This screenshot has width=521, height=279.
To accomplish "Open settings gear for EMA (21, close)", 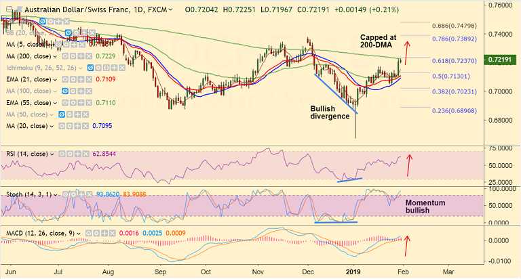I will [73, 80].
